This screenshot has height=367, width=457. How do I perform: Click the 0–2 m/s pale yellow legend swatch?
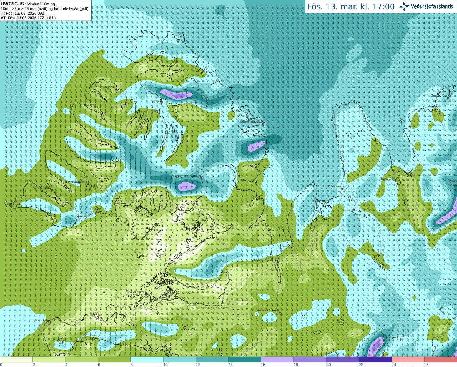coord(16,360)
